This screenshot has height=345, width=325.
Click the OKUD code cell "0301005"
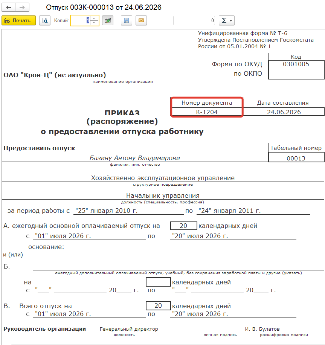pyautogui.click(x=296, y=64)
